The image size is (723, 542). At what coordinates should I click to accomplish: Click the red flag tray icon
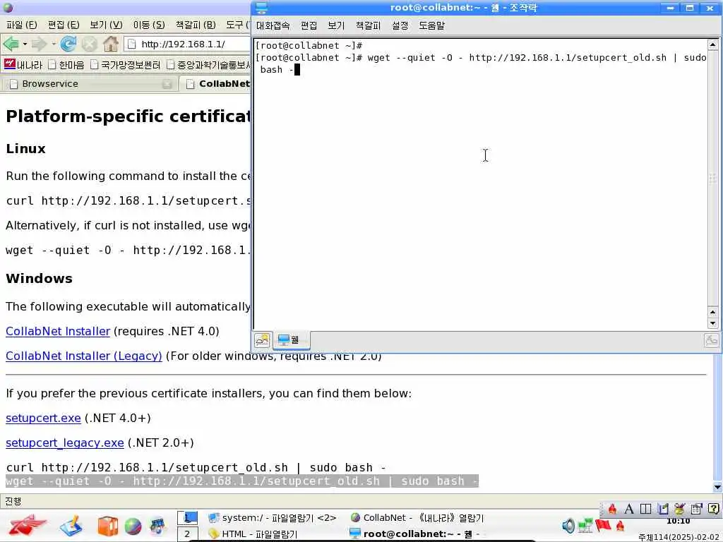click(603, 525)
